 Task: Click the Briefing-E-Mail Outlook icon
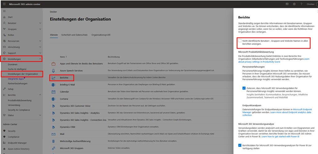point(53,85)
